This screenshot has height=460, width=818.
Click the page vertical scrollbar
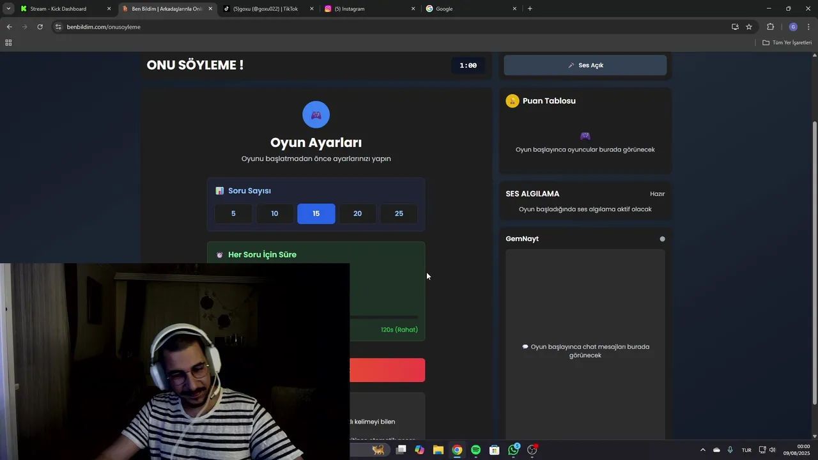(814, 262)
